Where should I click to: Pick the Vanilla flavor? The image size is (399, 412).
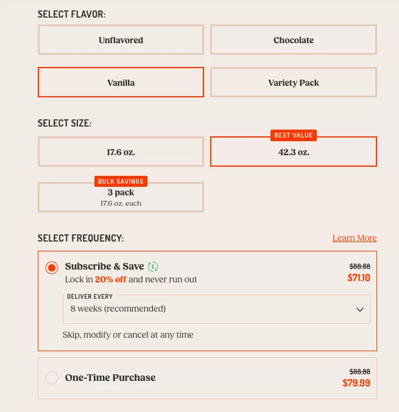[x=121, y=83]
